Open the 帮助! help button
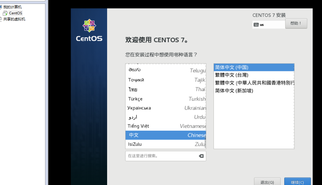The image size is (322, 185). click(296, 23)
